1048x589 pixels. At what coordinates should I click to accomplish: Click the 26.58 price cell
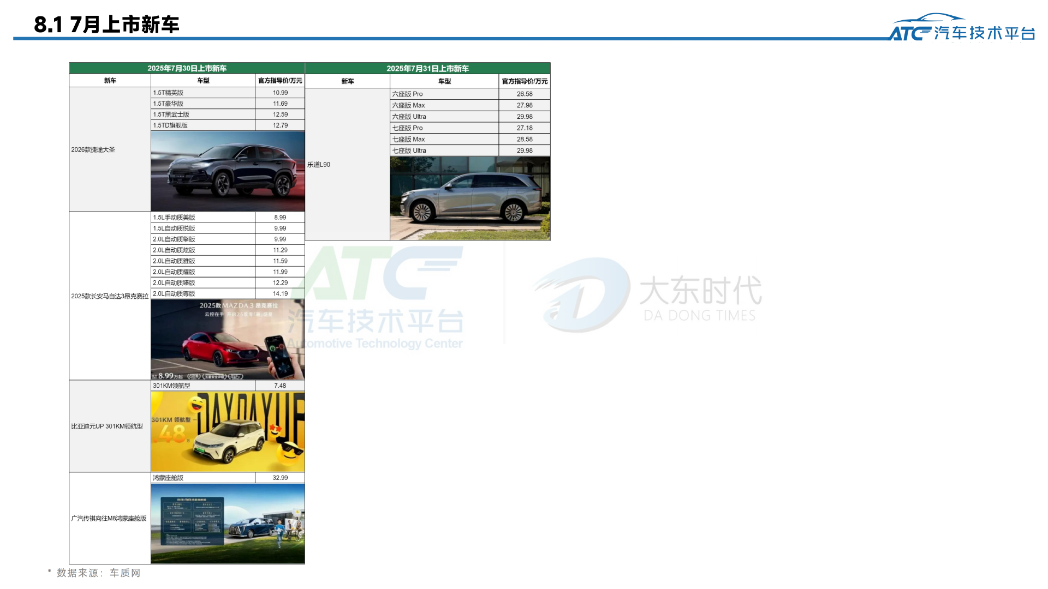[525, 94]
